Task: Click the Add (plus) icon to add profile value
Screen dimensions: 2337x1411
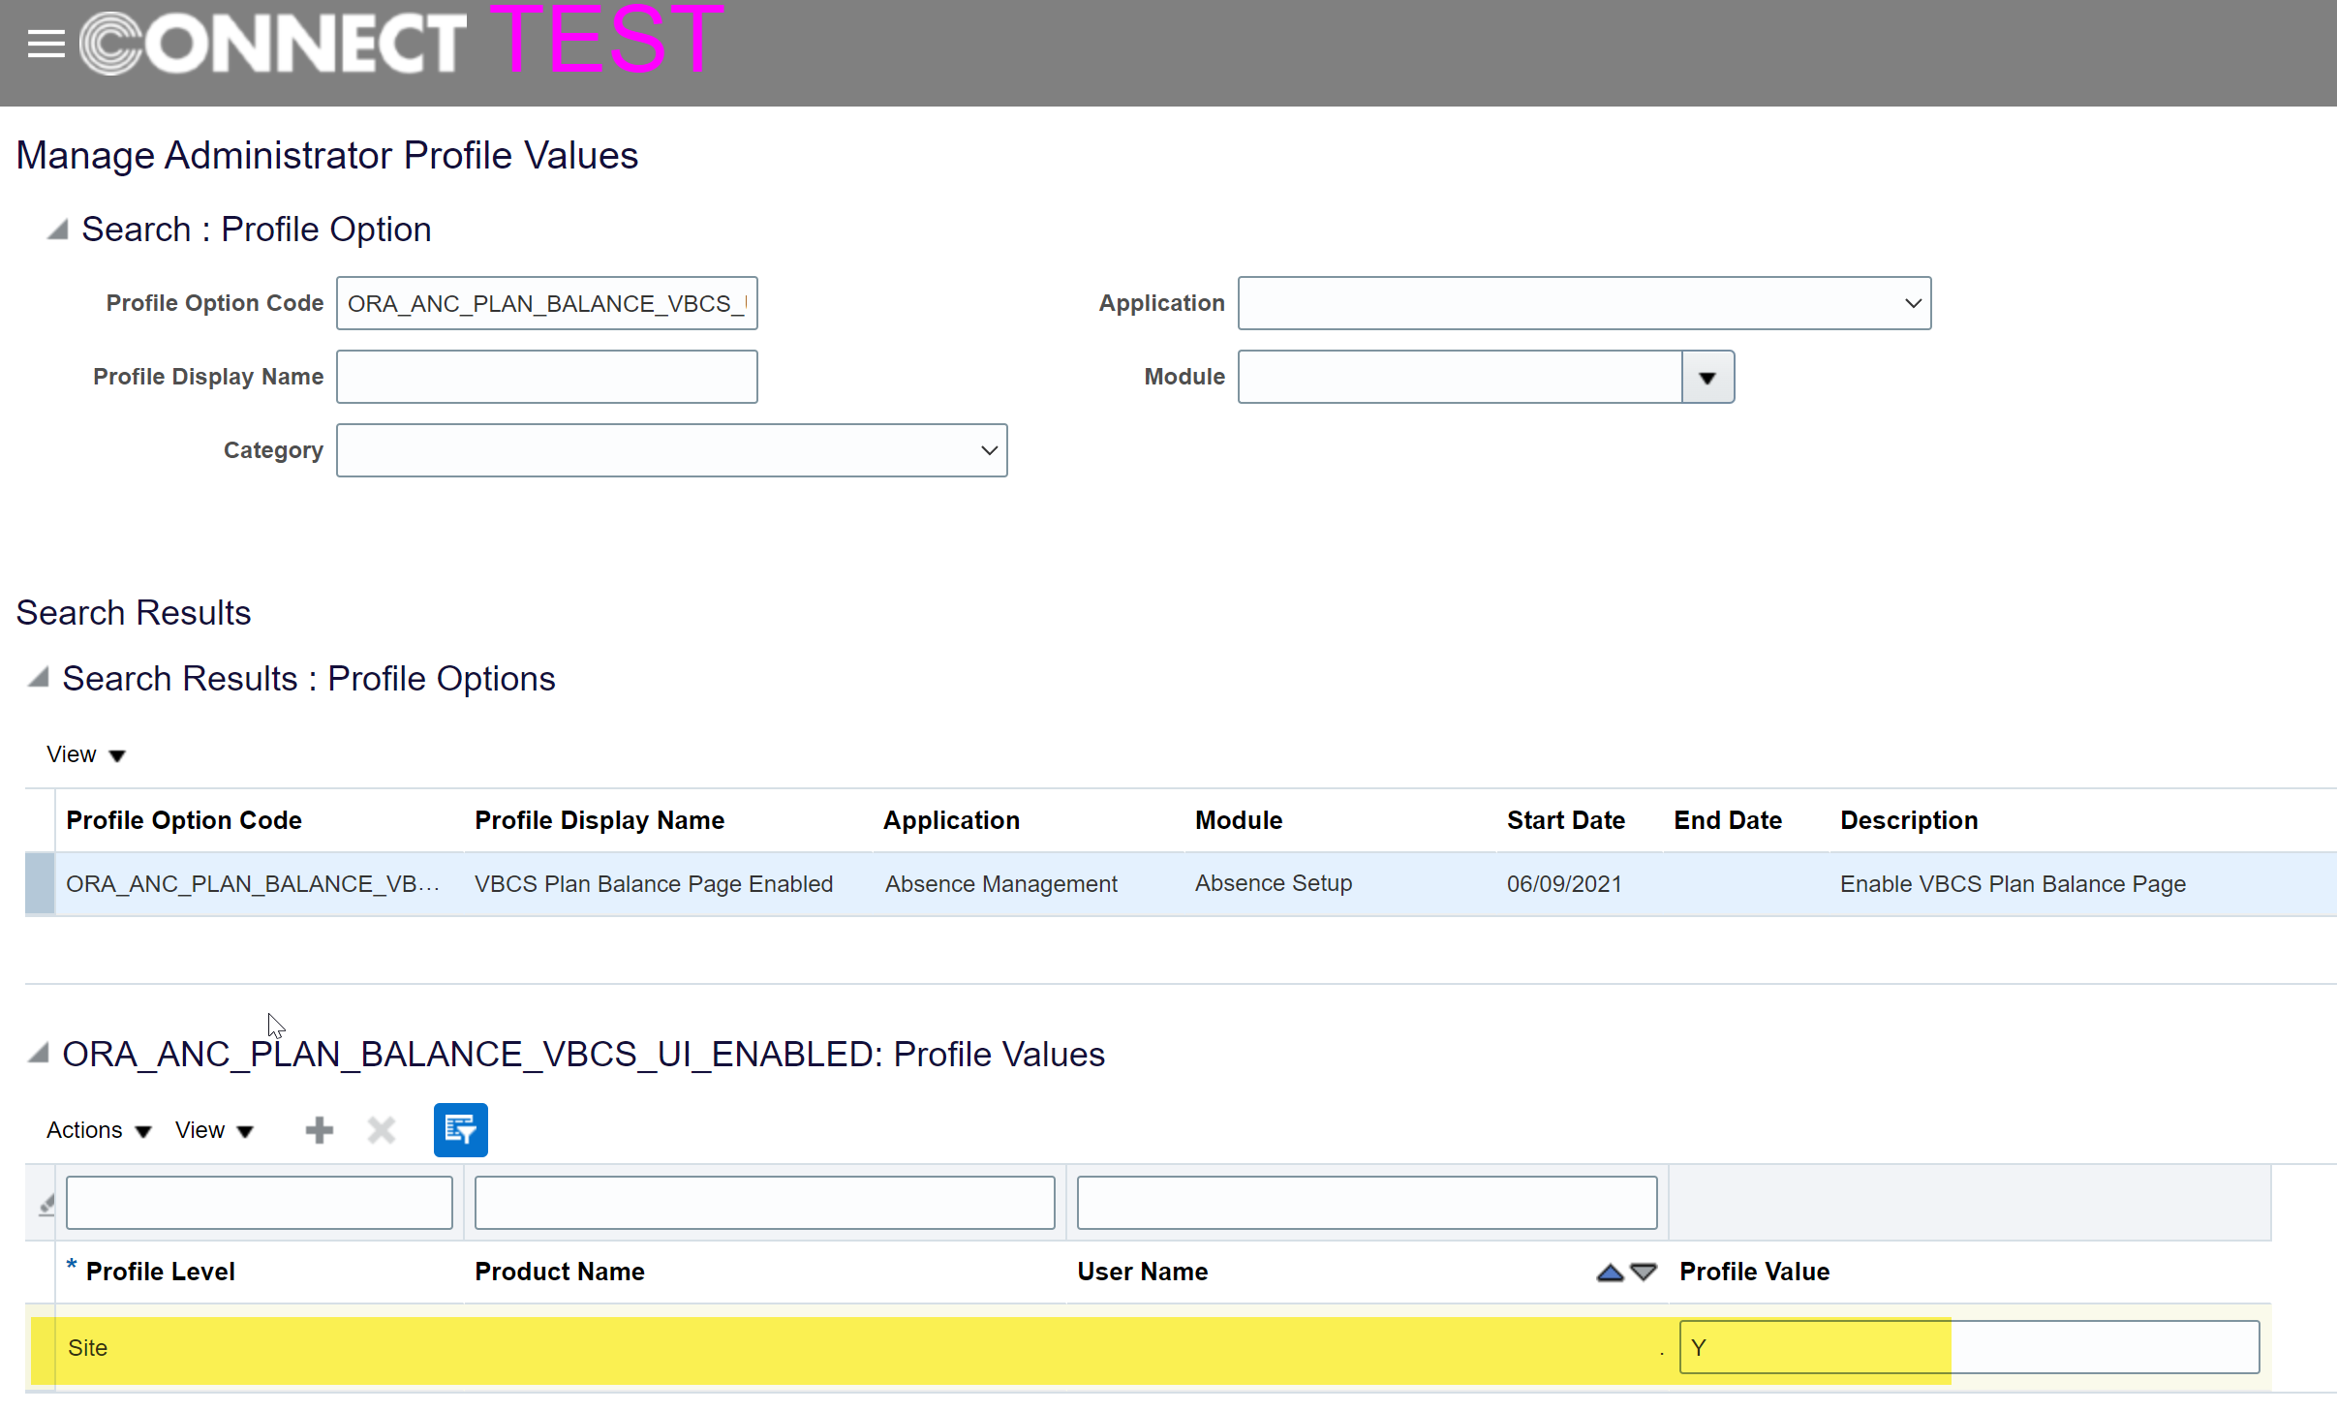Action: tap(319, 1129)
